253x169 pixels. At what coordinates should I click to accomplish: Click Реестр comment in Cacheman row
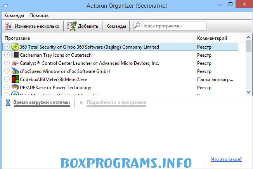pyautogui.click(x=204, y=55)
